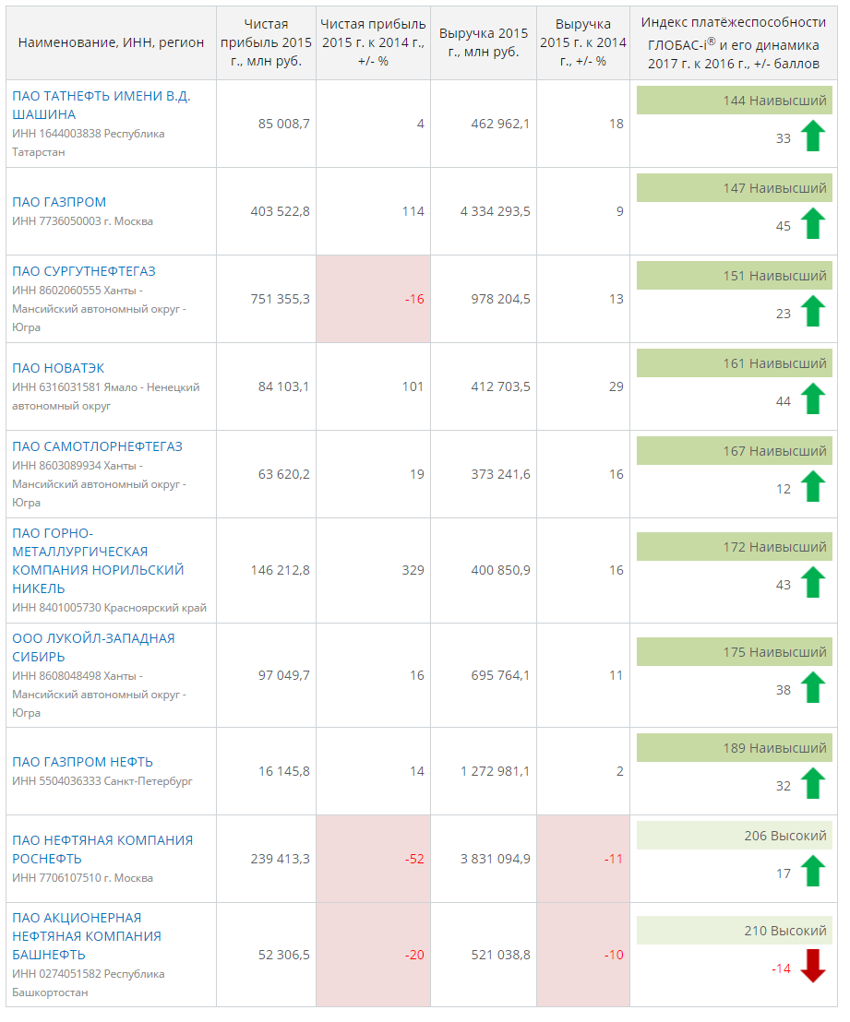Click 'Чистая прибыль 2015 г., млн руб.' column header
The height and width of the screenshot is (1022, 850).
point(267,42)
